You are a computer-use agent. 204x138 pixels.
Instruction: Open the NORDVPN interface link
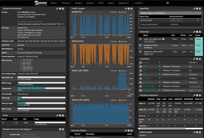click(146, 78)
